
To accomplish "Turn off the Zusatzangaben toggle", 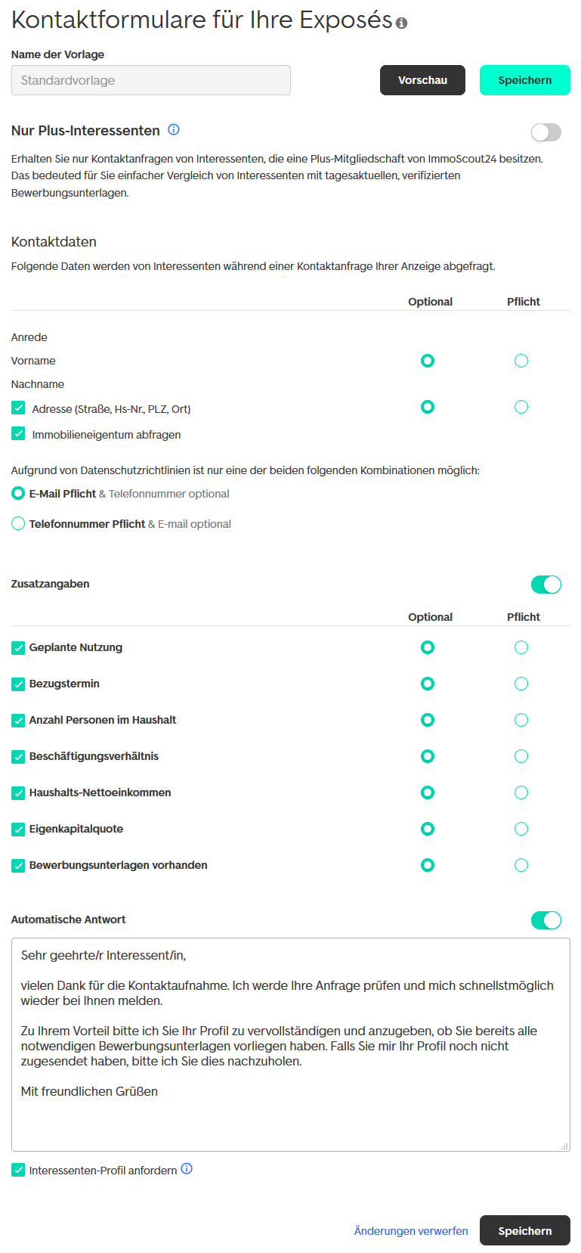I will pyautogui.click(x=545, y=585).
